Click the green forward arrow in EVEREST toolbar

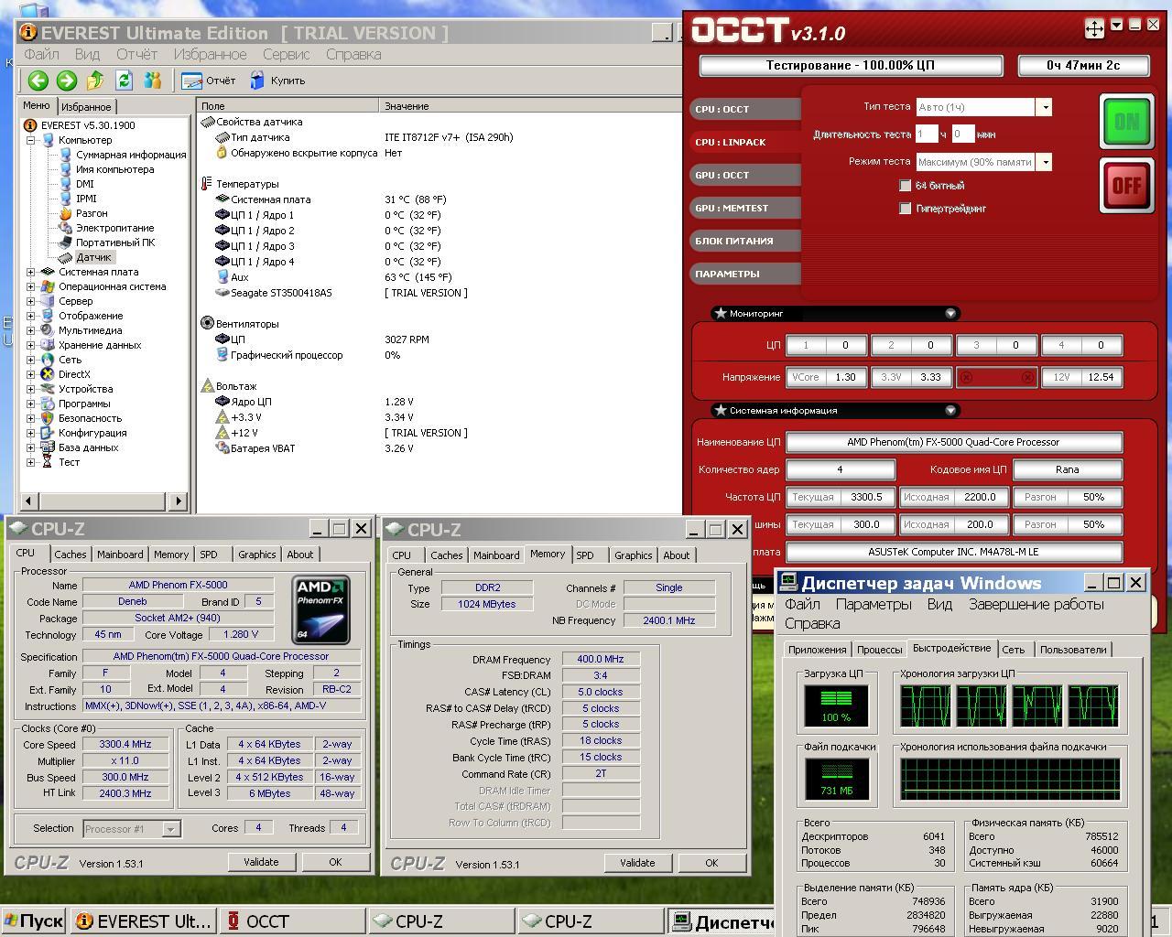point(67,81)
